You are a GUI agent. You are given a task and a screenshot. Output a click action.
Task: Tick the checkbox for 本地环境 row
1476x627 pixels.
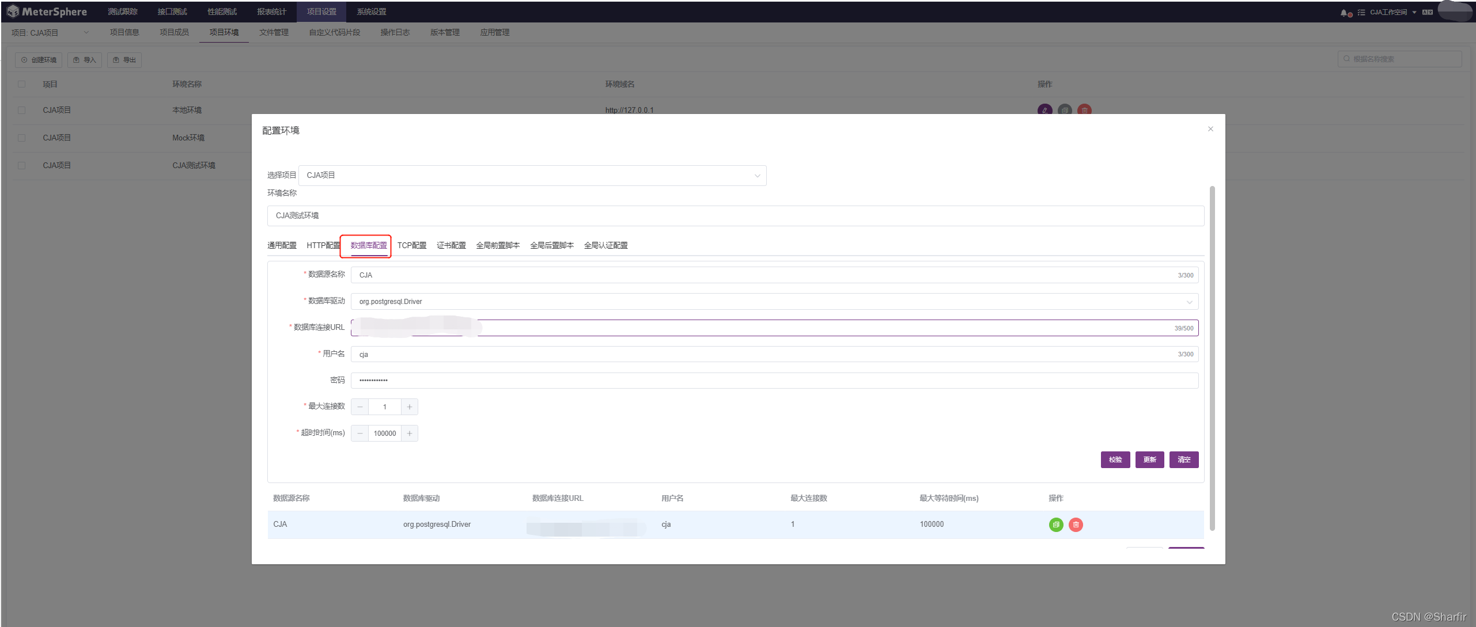tap(22, 110)
